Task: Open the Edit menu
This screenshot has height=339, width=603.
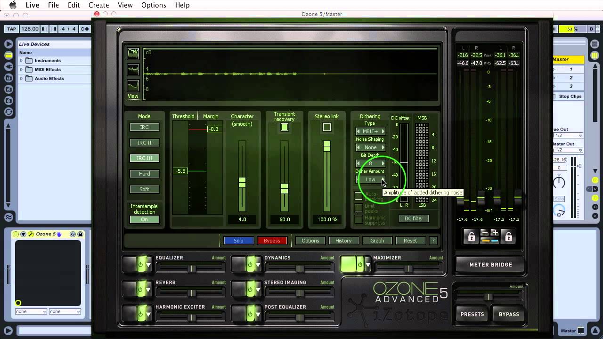Action: tap(73, 5)
